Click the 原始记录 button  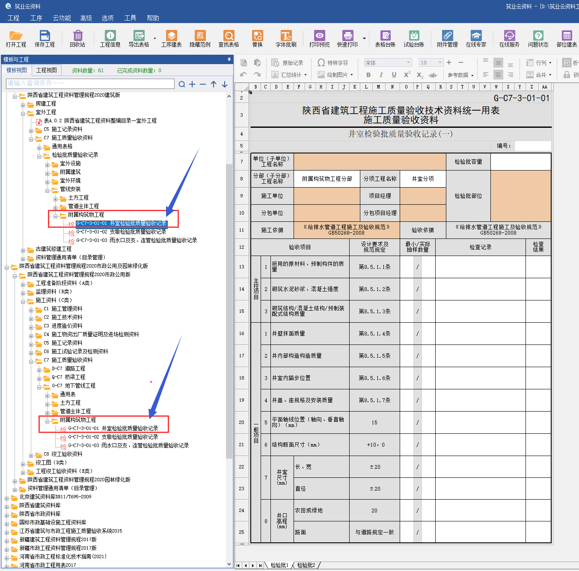[288, 63]
